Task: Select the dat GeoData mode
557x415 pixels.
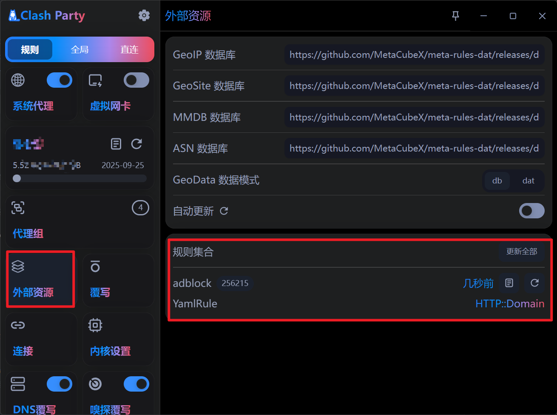Action: 528,181
